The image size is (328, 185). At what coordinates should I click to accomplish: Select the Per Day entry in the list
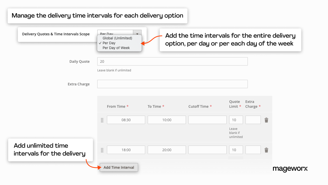click(x=108, y=43)
